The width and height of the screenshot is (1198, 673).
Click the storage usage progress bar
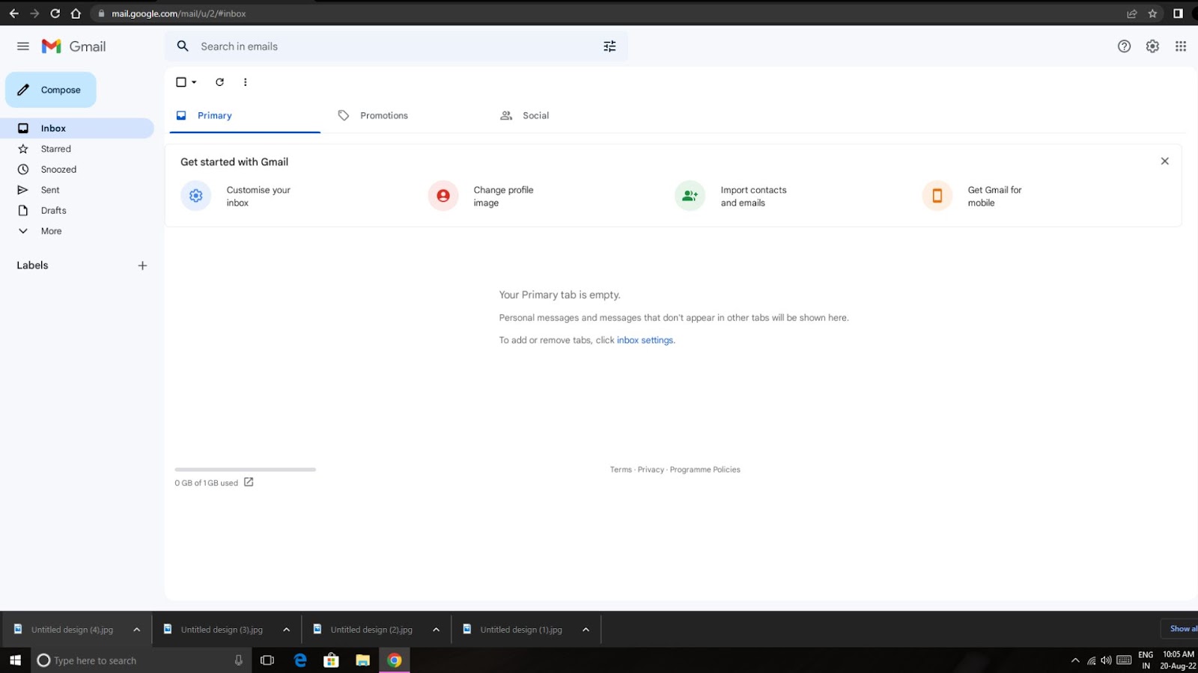click(246, 470)
